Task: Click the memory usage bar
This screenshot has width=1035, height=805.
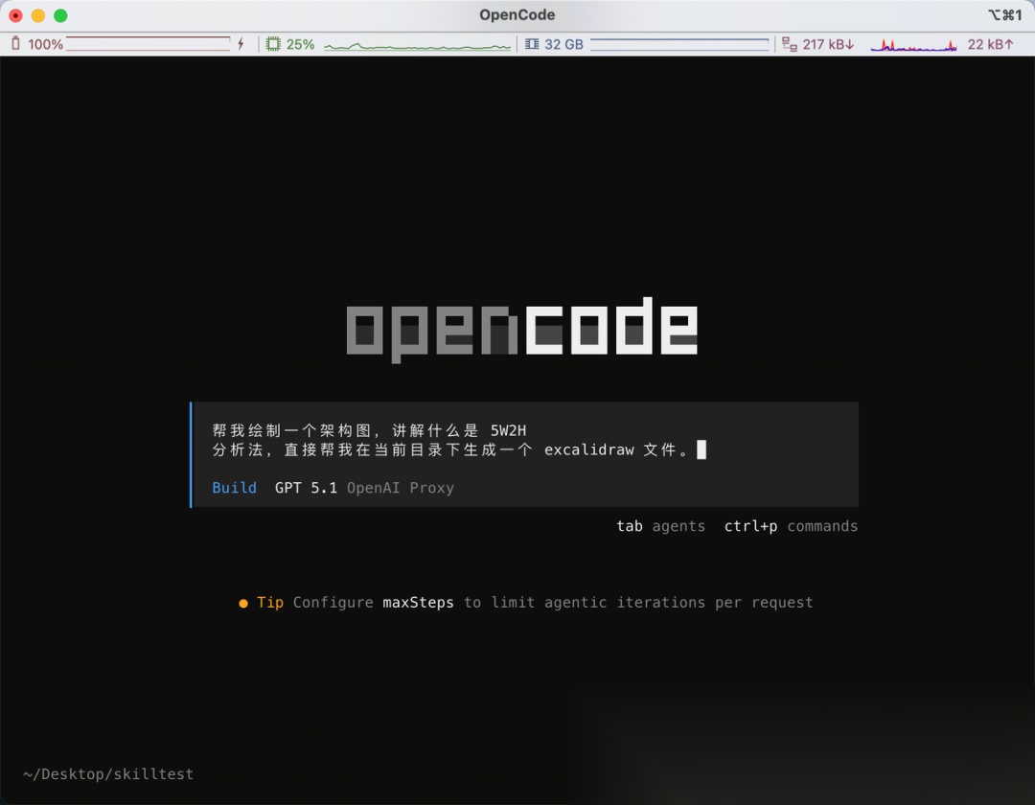Action: 679,44
